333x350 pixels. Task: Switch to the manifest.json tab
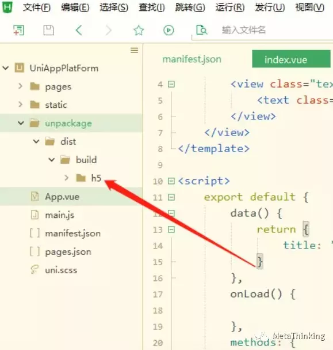(x=192, y=59)
